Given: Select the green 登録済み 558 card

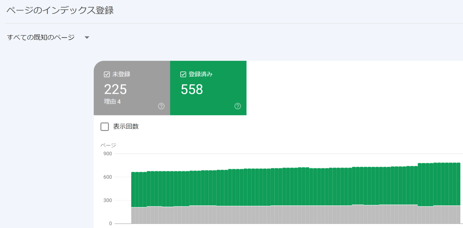Looking at the screenshot, I should pyautogui.click(x=208, y=88).
